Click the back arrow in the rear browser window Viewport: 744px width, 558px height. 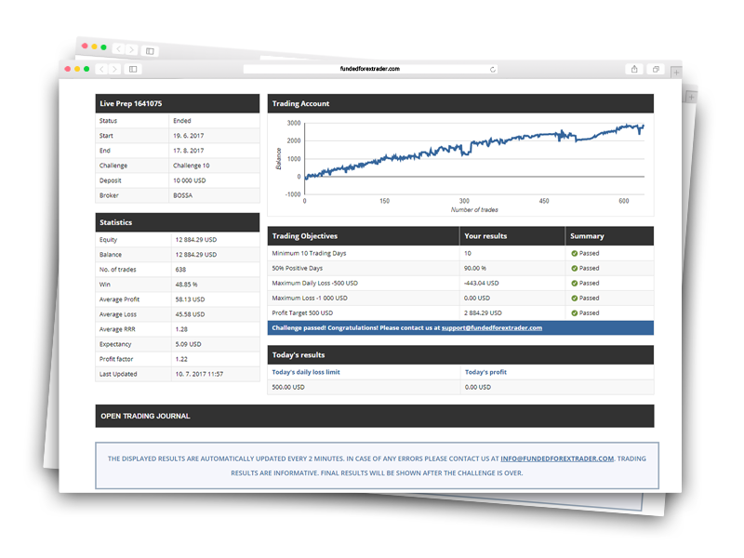(119, 49)
